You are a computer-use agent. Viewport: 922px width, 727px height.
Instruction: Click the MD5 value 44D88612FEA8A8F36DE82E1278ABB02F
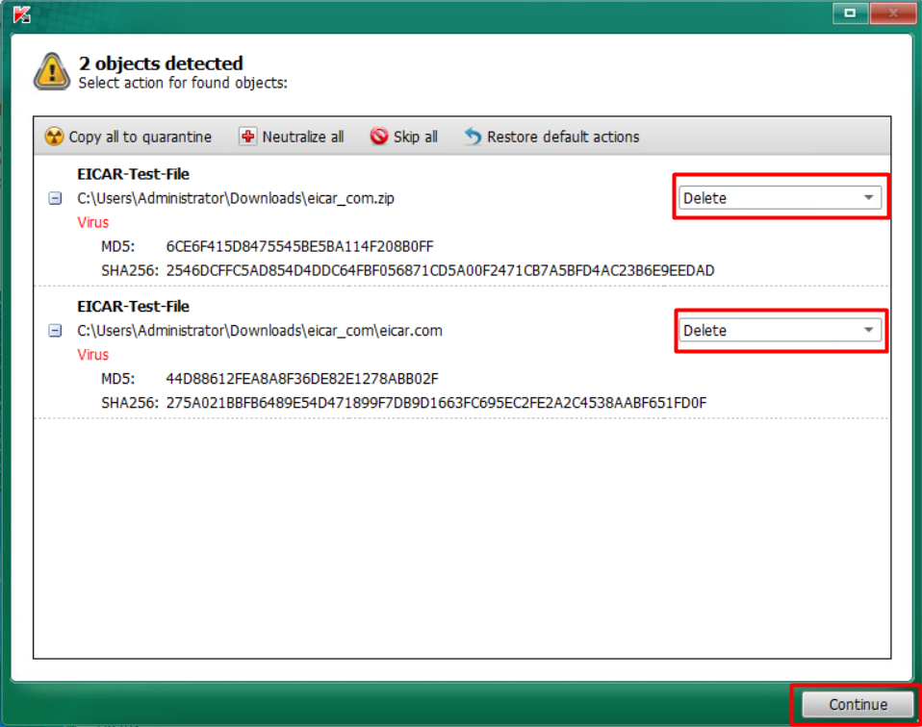click(302, 379)
